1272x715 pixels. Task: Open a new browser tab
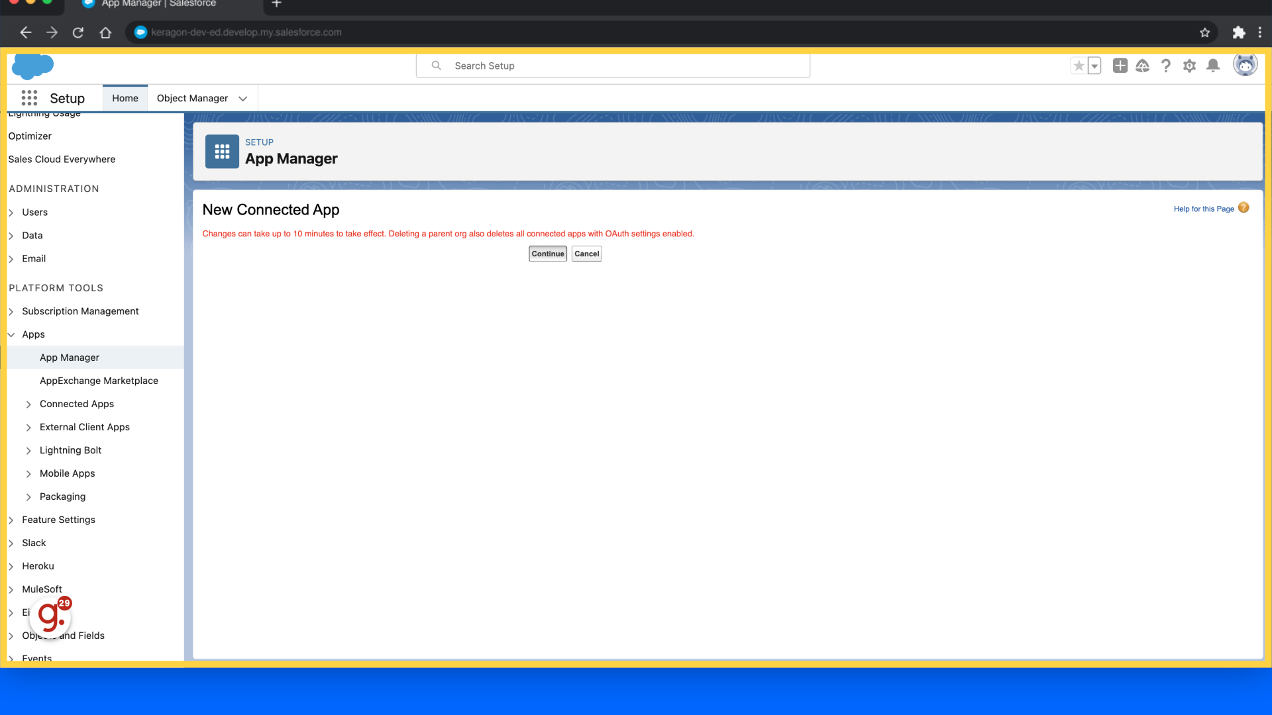277,4
